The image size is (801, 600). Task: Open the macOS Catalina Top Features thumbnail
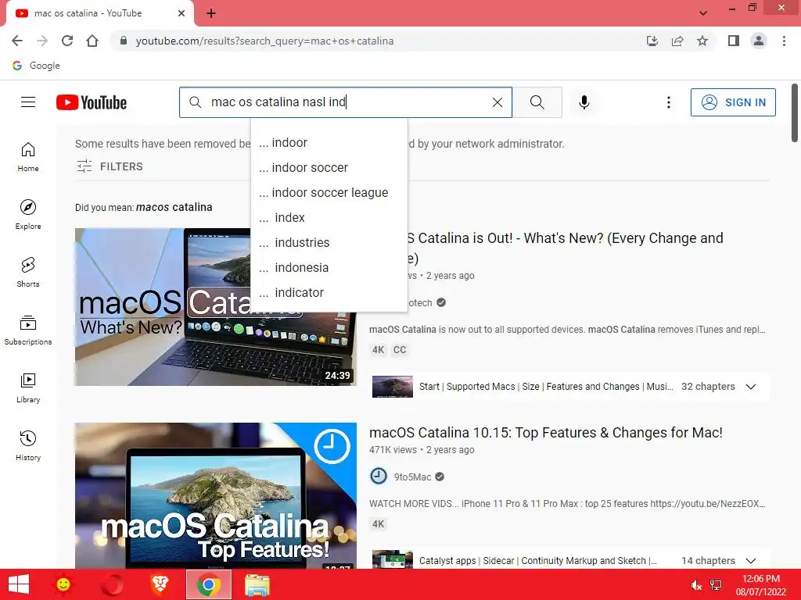(216, 495)
